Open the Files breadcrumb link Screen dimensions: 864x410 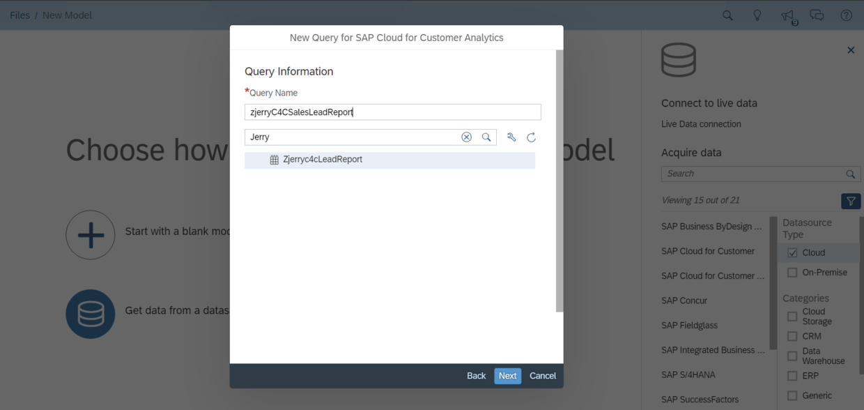pos(20,15)
